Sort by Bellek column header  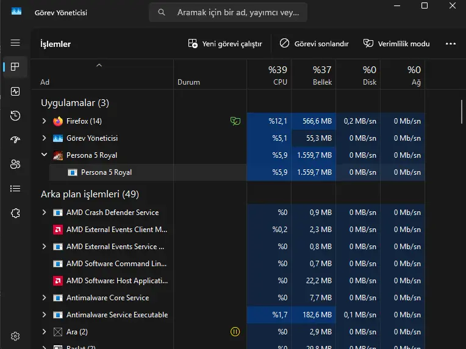(x=314, y=75)
